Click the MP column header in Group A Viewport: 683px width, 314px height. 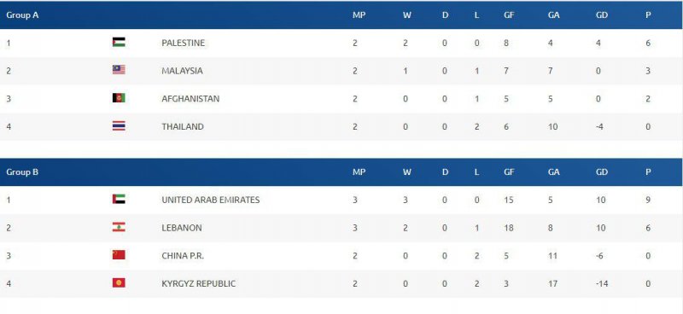(359, 15)
